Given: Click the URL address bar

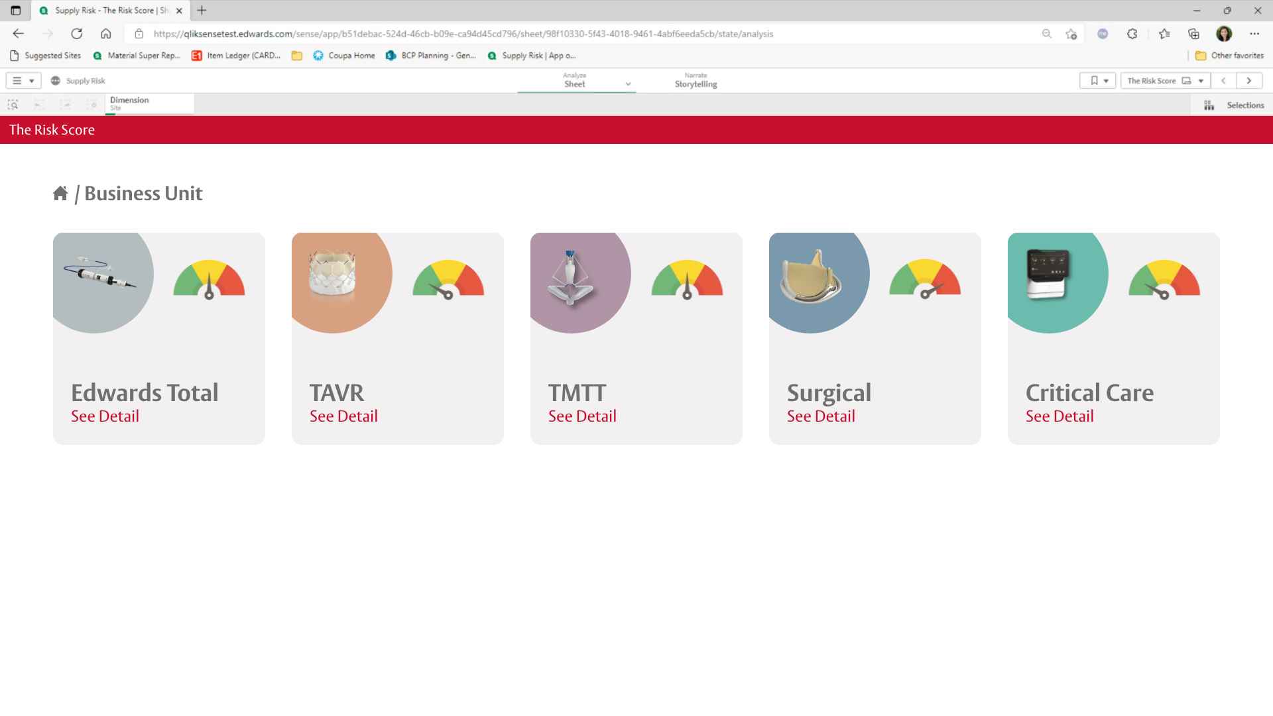Looking at the screenshot, I should click(x=583, y=34).
